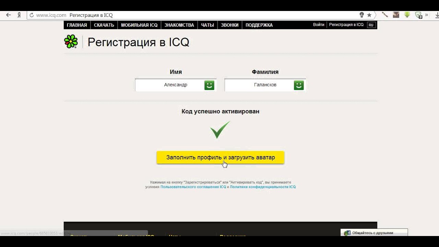Open the Yandex 'Я' home button
This screenshot has width=439, height=247.
click(x=20, y=15)
